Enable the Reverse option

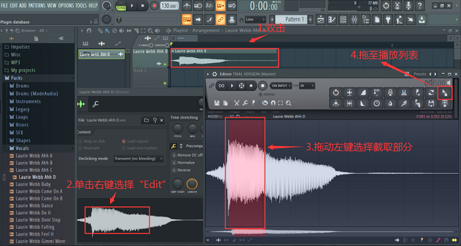pyautogui.click(x=181, y=170)
